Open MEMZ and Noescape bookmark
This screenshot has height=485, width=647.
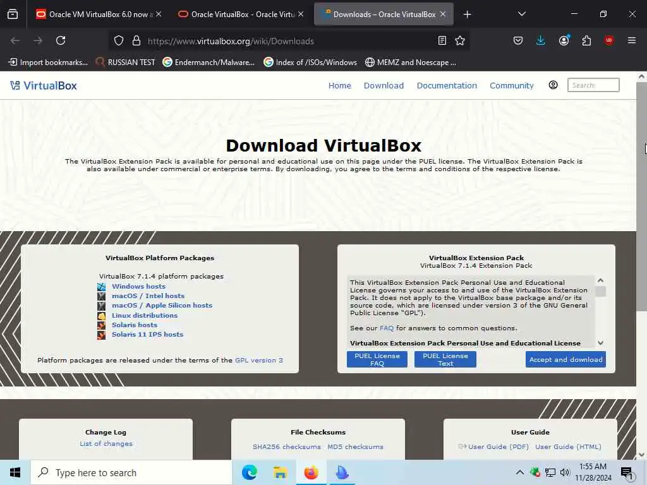pyautogui.click(x=411, y=63)
